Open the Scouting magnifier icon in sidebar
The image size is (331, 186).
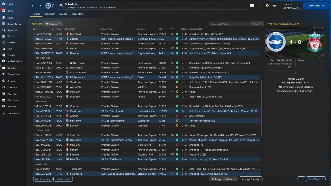pyautogui.click(x=4, y=81)
